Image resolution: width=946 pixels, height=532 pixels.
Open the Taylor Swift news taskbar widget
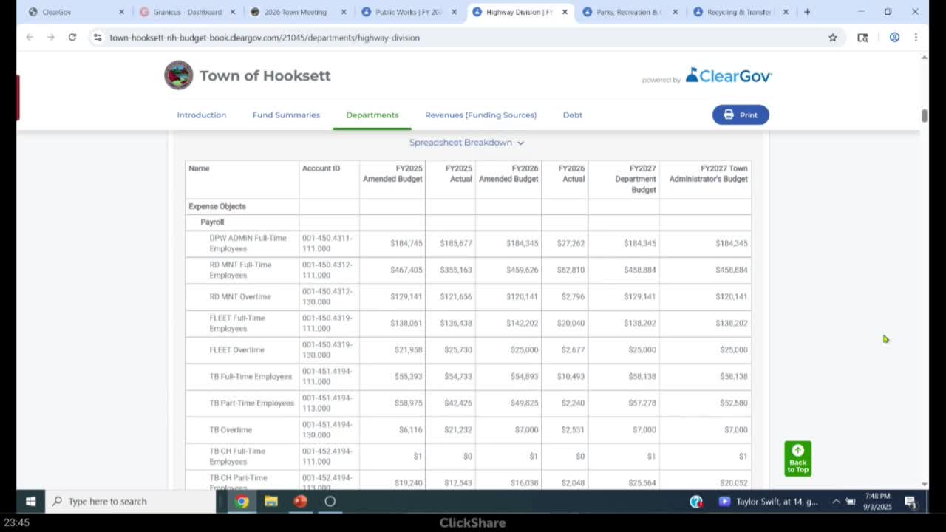tap(769, 502)
